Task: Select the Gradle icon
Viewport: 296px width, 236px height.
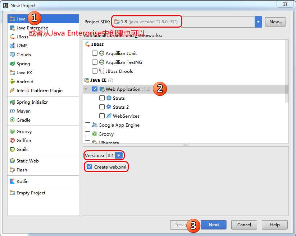Action: coord(12,120)
